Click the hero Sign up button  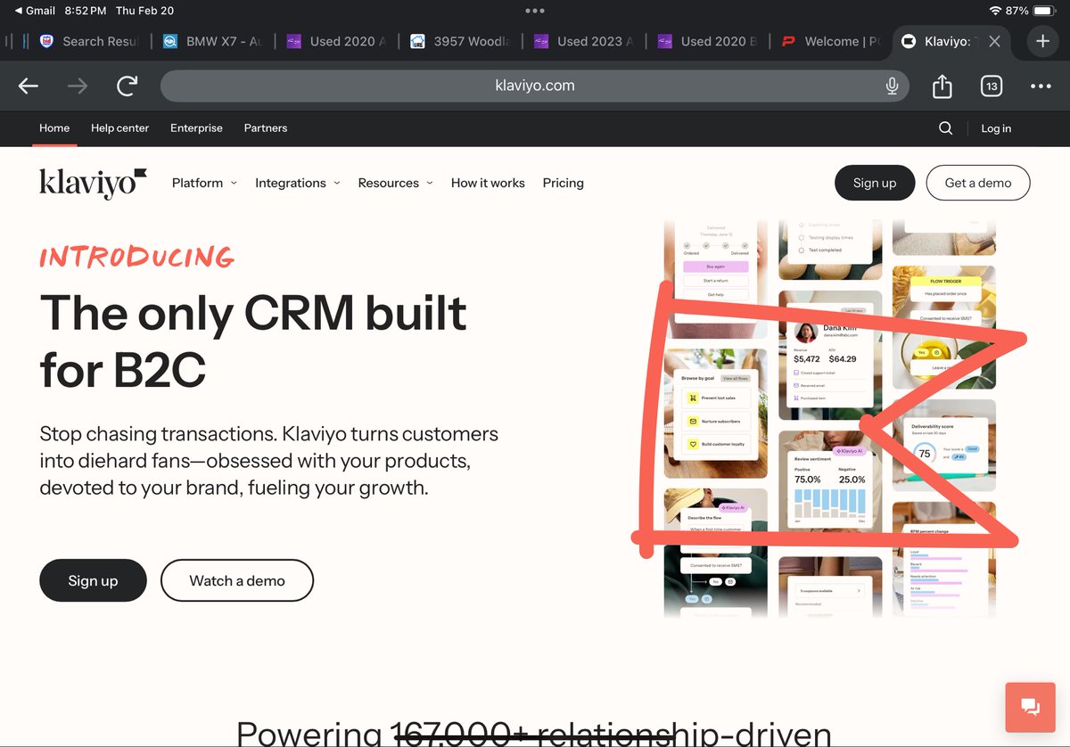pos(93,580)
